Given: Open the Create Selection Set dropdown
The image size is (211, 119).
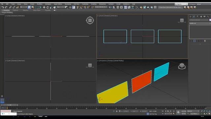Looking at the screenshot, I should tap(101, 7).
